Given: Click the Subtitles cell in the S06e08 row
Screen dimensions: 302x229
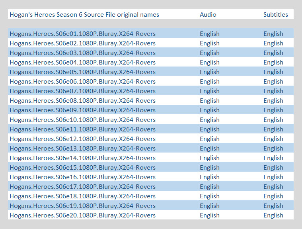Looking at the screenshot, I should click(x=273, y=101).
